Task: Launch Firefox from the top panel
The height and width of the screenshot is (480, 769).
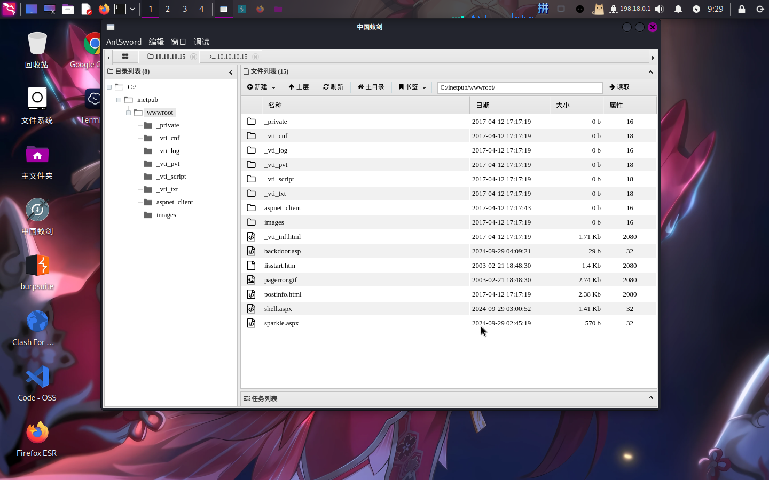Action: [x=104, y=9]
